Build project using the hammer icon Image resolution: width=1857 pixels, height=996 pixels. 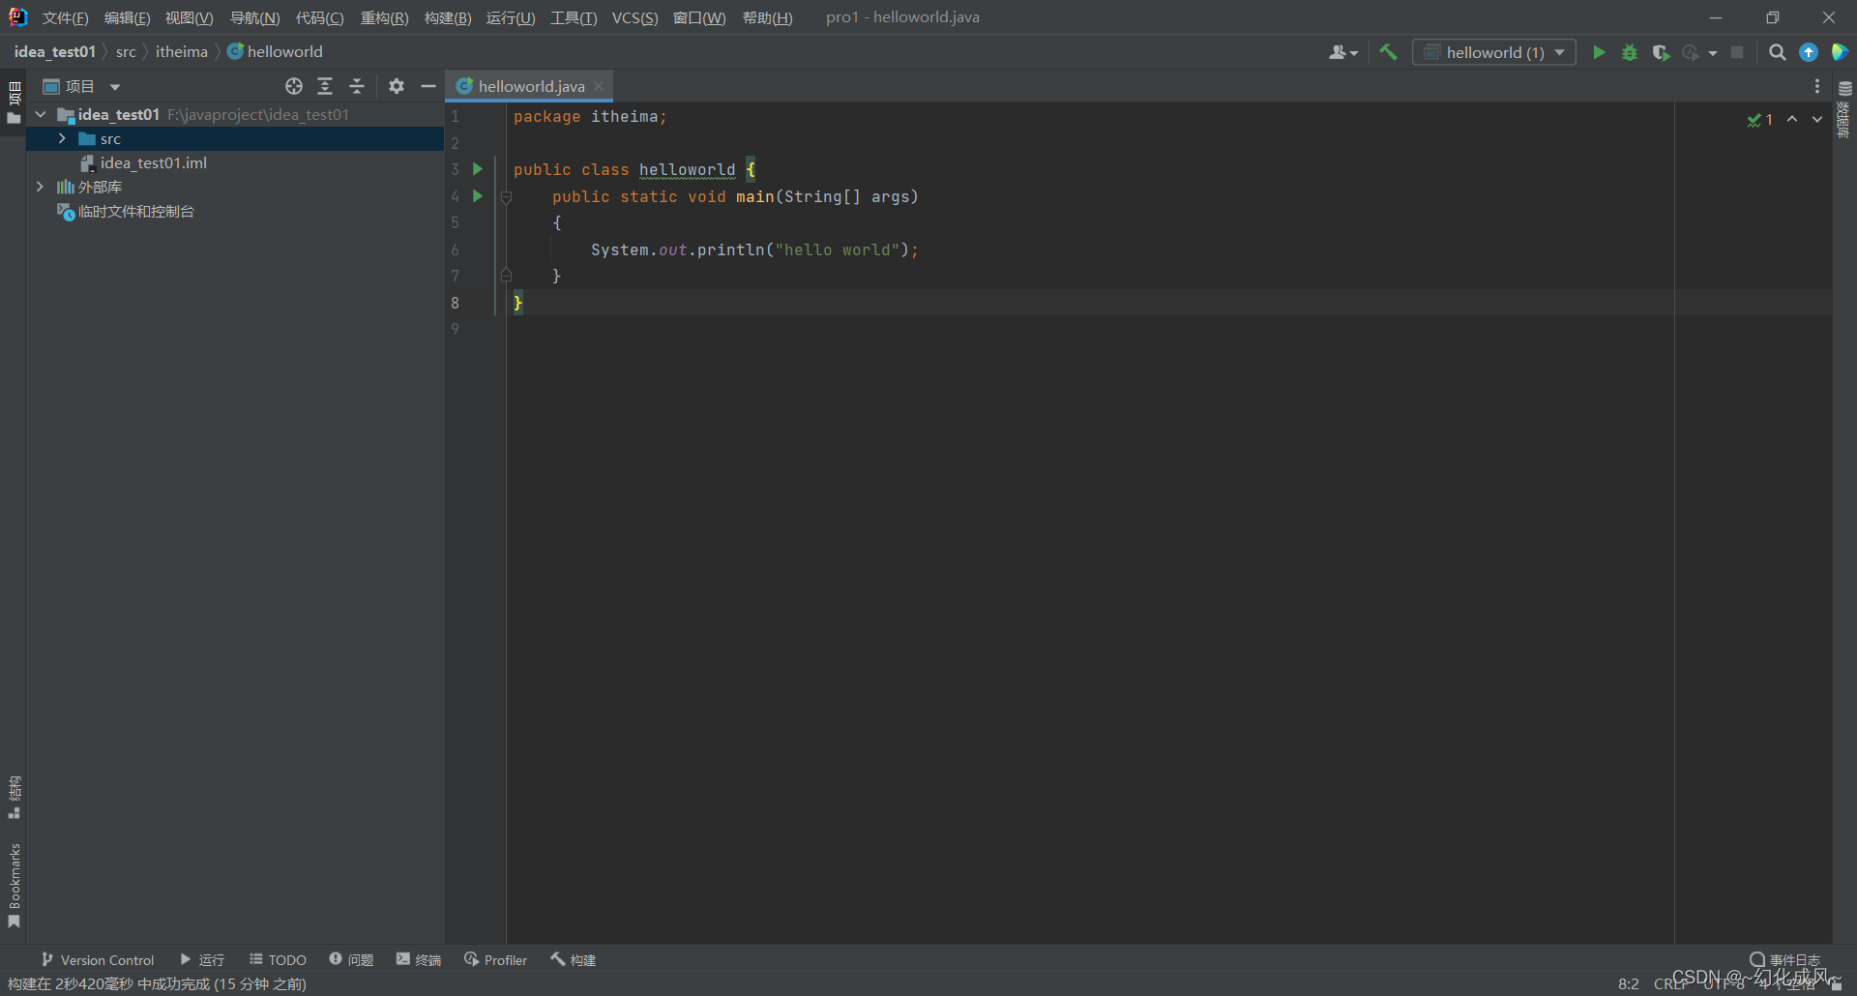click(x=1388, y=52)
